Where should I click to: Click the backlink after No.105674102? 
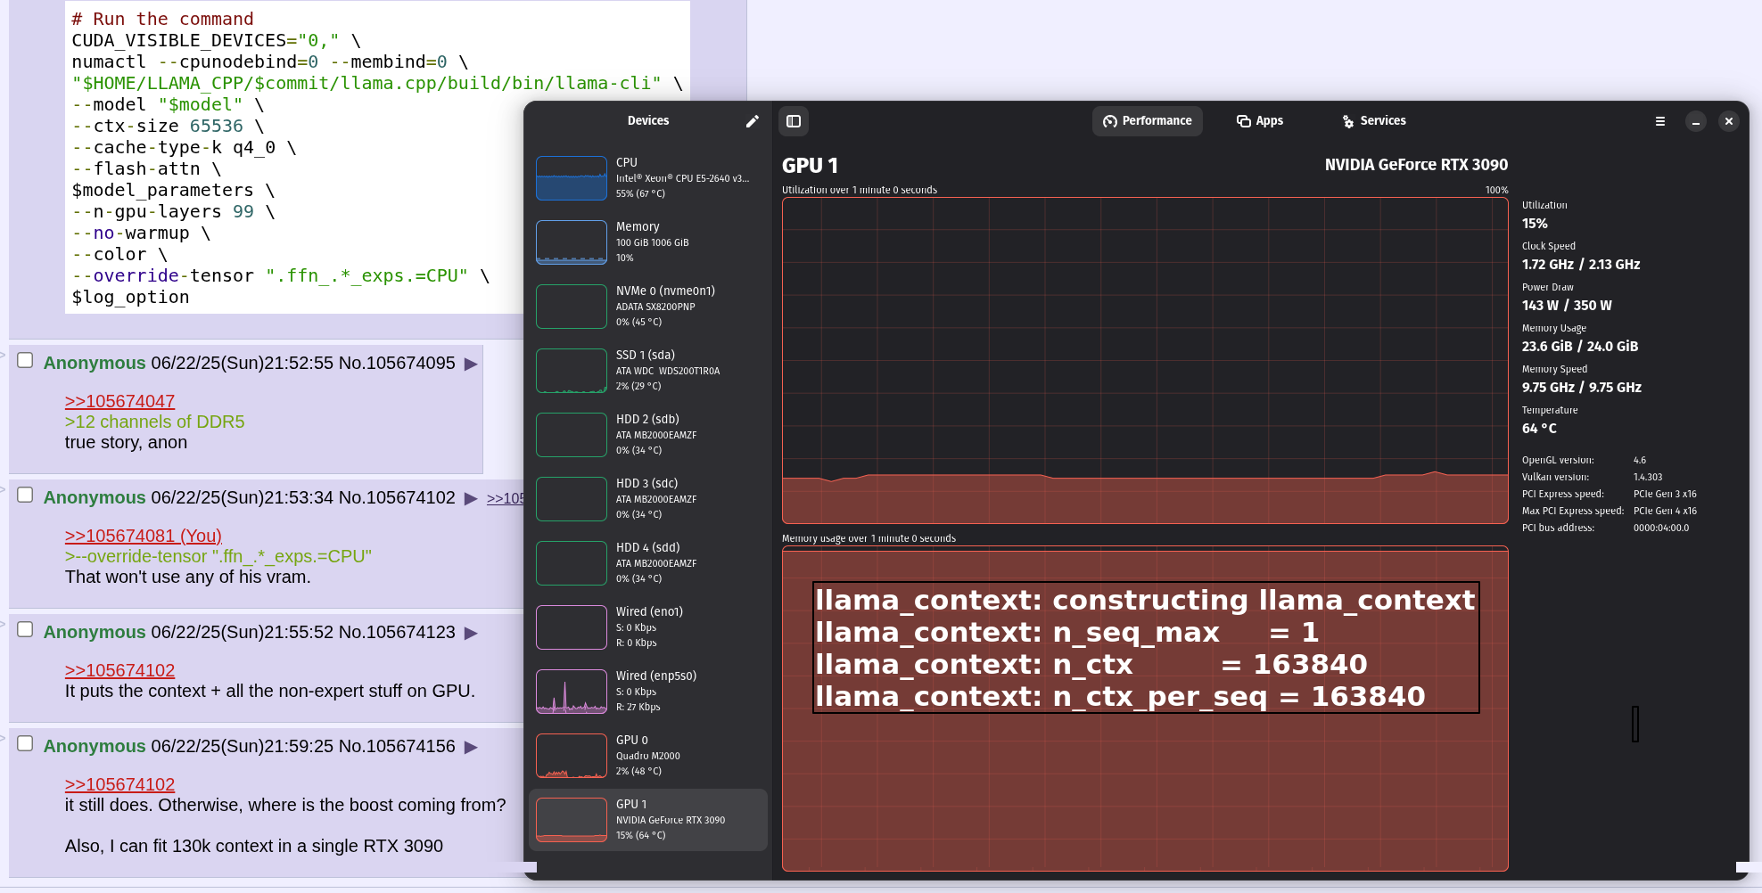[506, 499]
